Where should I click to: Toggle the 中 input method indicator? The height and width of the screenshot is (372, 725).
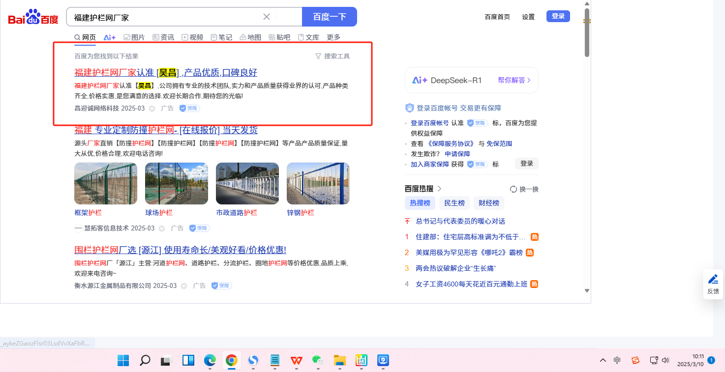[x=617, y=361]
